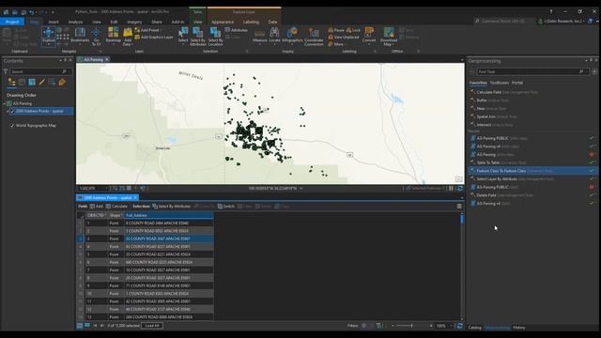The height and width of the screenshot is (338, 601).
Task: Pause drawing of the map
Action: (451, 188)
